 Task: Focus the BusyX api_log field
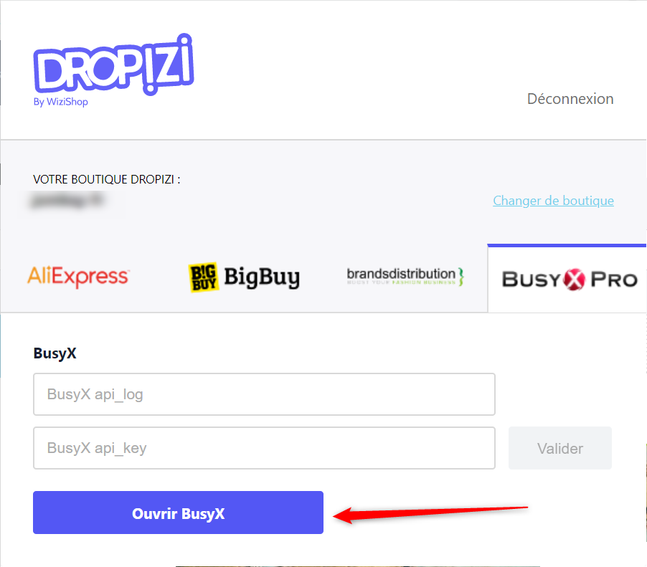click(x=264, y=394)
